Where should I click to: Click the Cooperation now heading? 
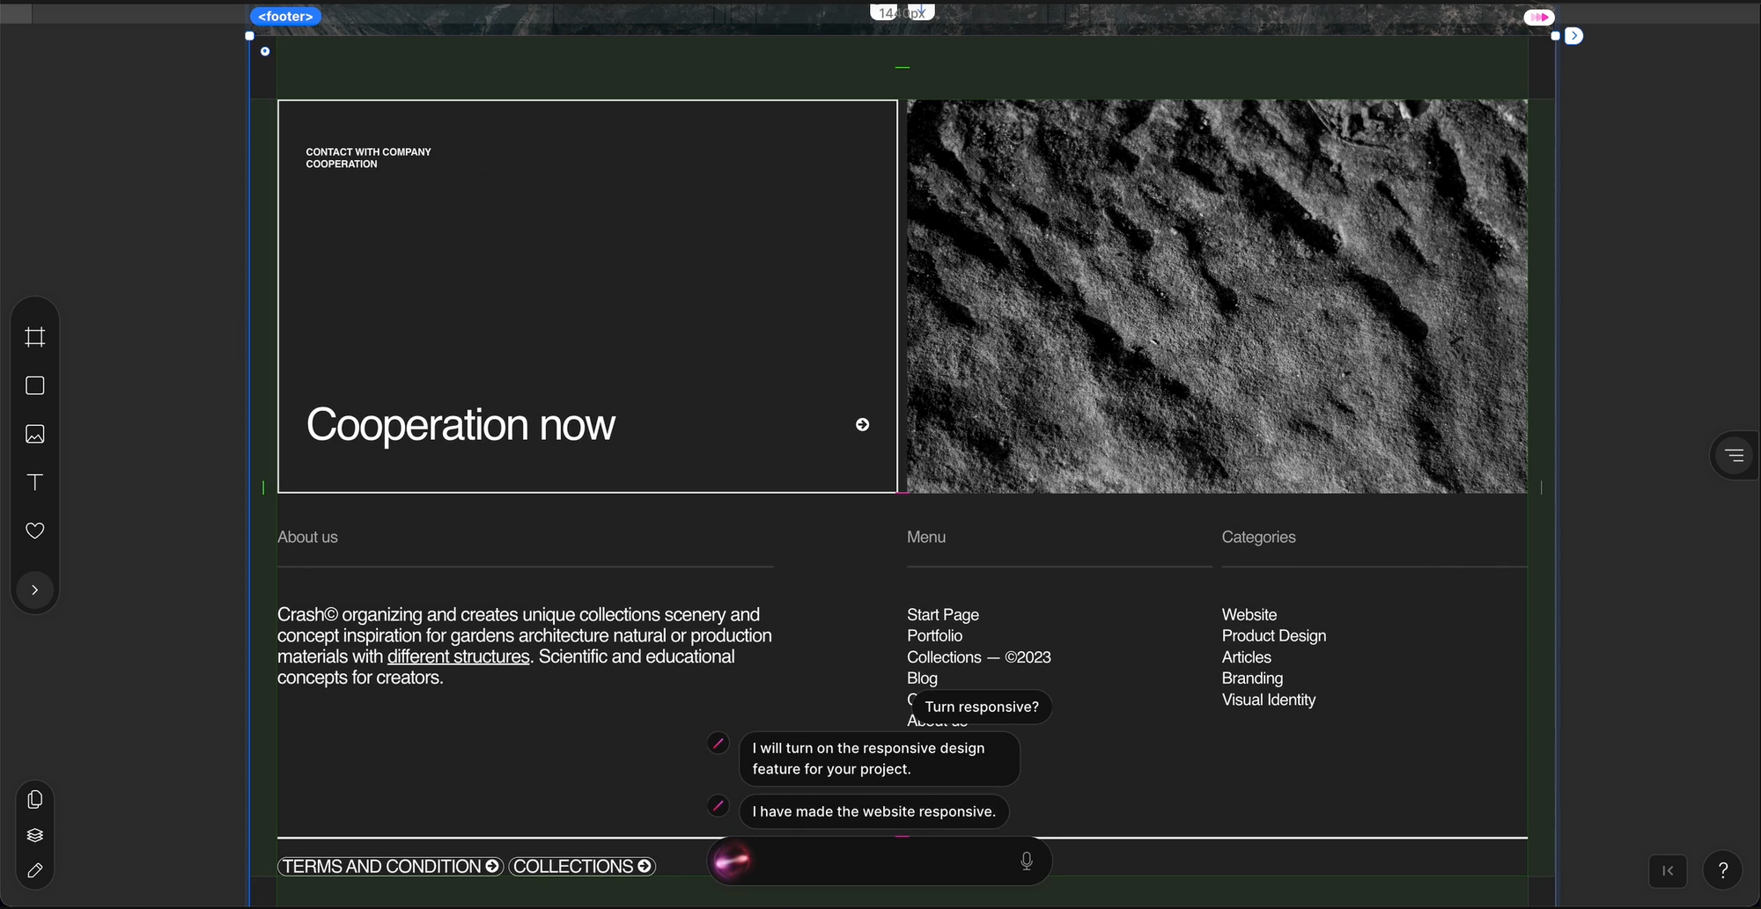[x=461, y=425]
